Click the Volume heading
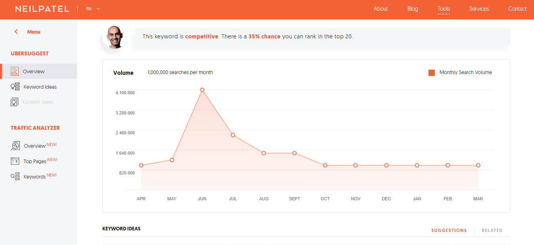Viewport: 534px width, 245px height. (123, 73)
